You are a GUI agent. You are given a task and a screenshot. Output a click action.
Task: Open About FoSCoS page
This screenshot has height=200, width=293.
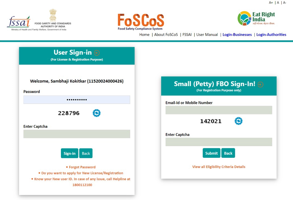coord(166,34)
